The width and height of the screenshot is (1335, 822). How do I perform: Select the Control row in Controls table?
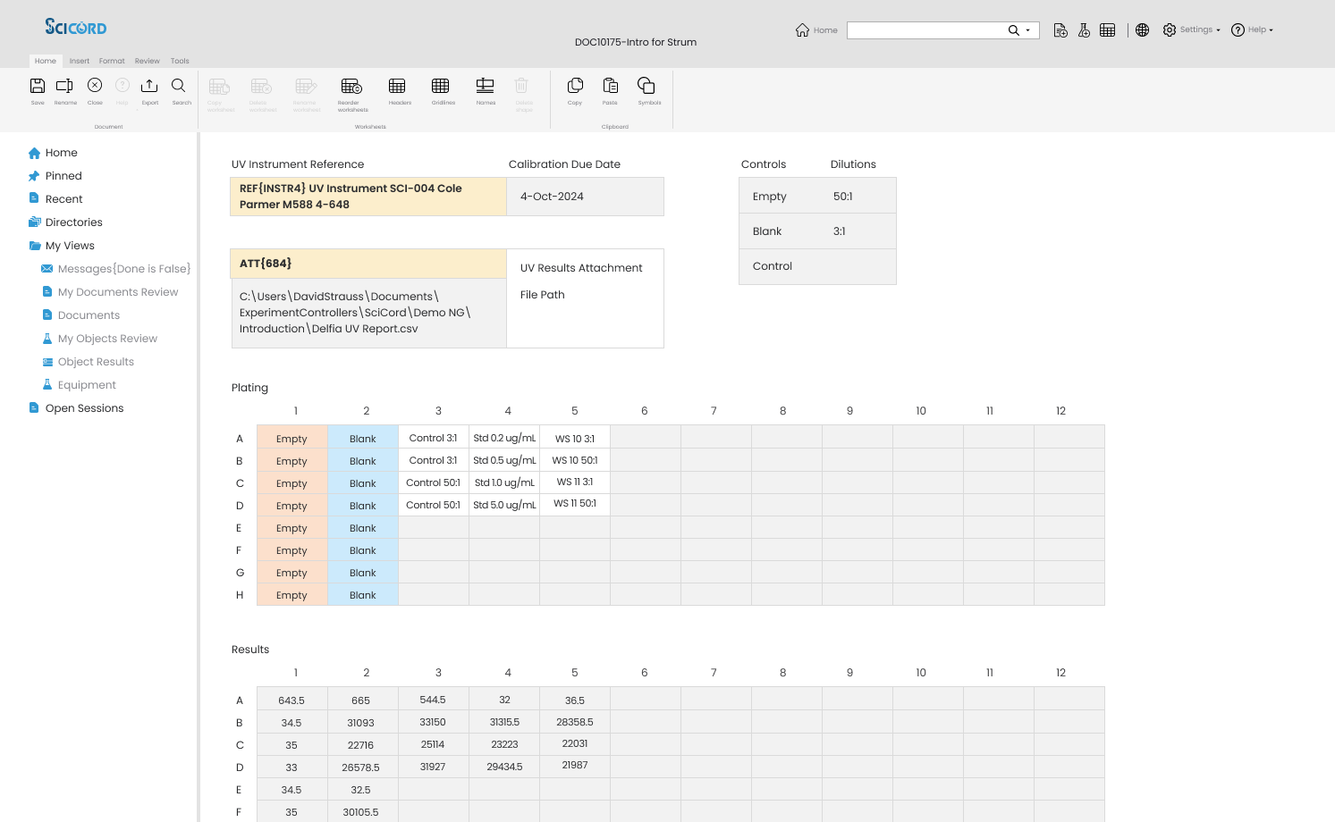(x=817, y=266)
